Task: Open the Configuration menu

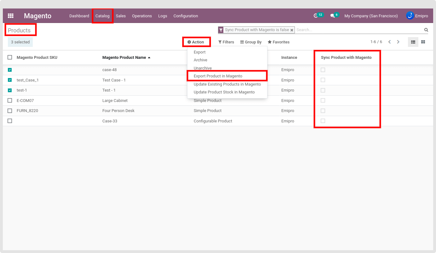Action: point(186,16)
